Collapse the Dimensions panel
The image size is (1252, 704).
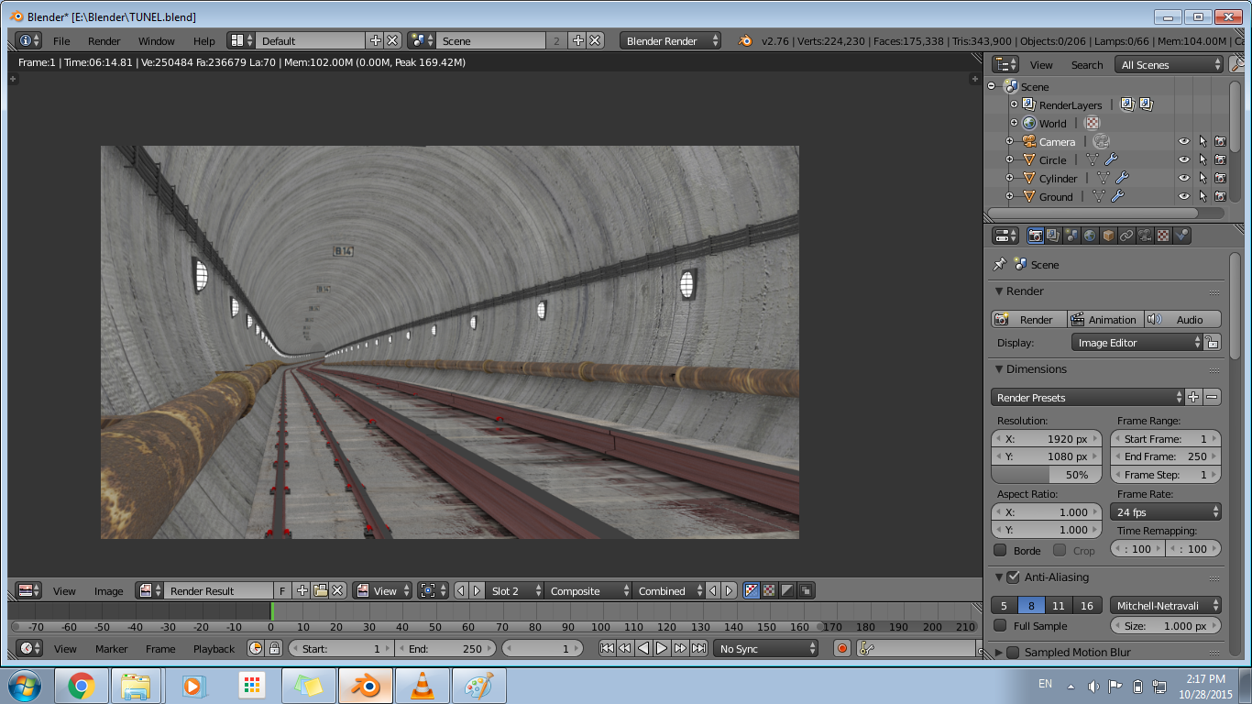[x=999, y=368]
